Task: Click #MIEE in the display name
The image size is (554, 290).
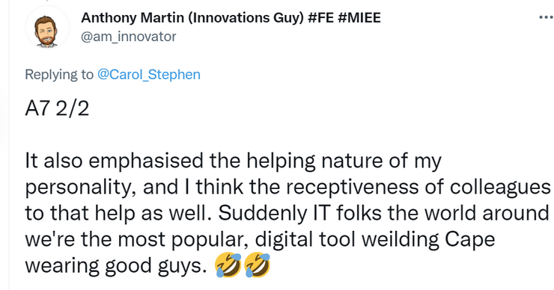Action: pos(359,17)
